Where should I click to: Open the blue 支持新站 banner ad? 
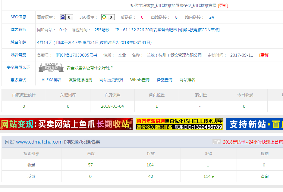(x=254, y=124)
